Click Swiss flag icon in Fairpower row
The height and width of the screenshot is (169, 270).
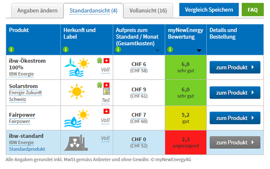[106, 111]
